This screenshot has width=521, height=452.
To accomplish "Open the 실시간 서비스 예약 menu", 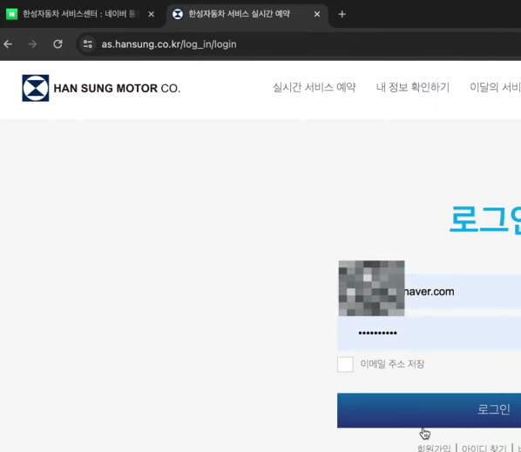I will pyautogui.click(x=314, y=87).
